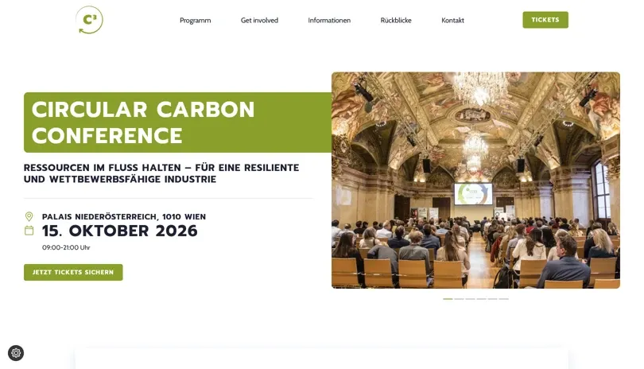Screen dimensions: 644x369
Task: Click the C³ conference logo
Action: click(x=89, y=20)
